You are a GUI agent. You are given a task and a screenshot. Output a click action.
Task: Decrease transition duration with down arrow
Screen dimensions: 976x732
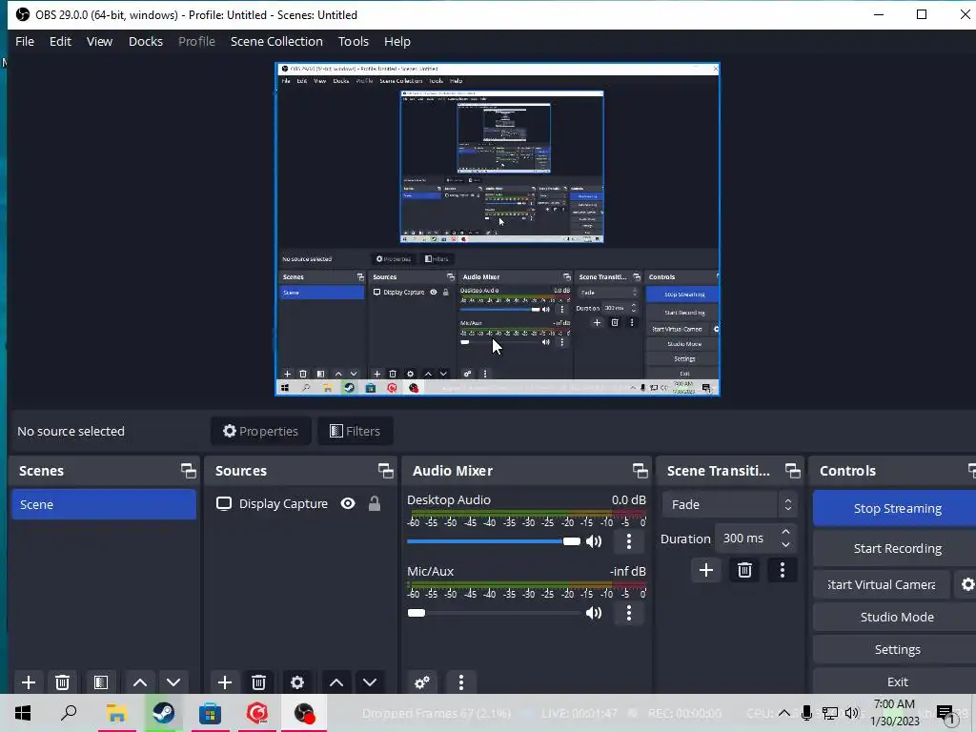pos(785,544)
